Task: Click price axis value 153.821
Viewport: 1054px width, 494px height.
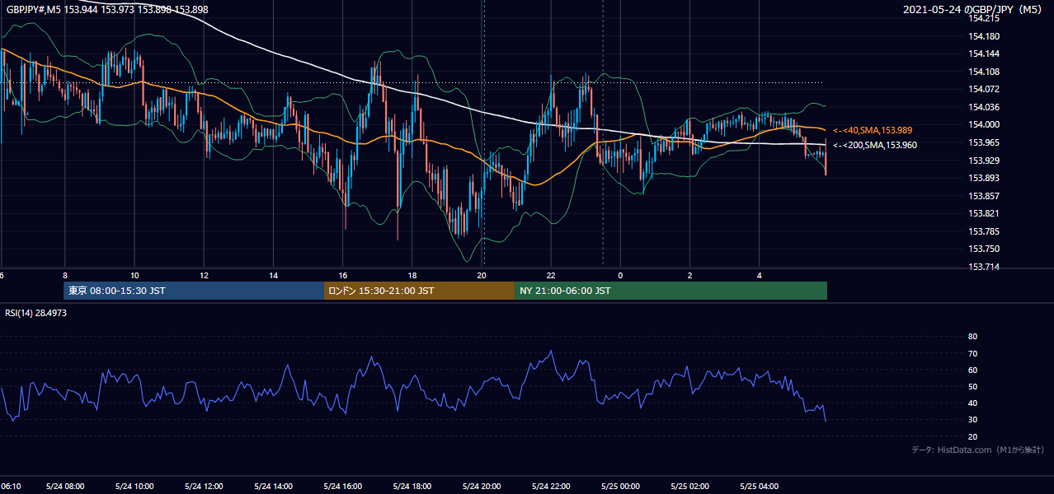Action: click(x=985, y=213)
